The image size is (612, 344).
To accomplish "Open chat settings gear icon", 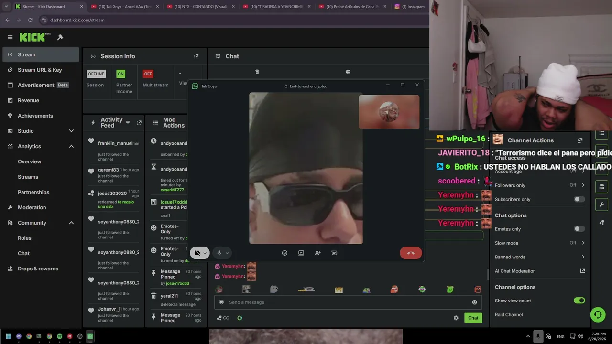I will [x=456, y=318].
